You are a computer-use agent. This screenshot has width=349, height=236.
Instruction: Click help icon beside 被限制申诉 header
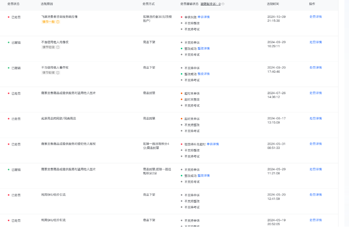pyautogui.click(x=223, y=4)
